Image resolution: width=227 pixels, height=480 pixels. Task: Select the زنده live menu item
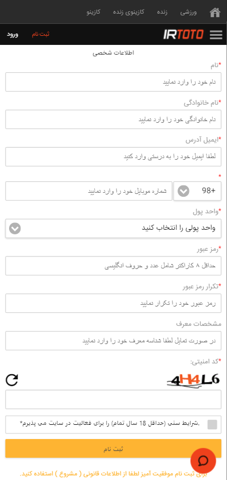pos(162,13)
